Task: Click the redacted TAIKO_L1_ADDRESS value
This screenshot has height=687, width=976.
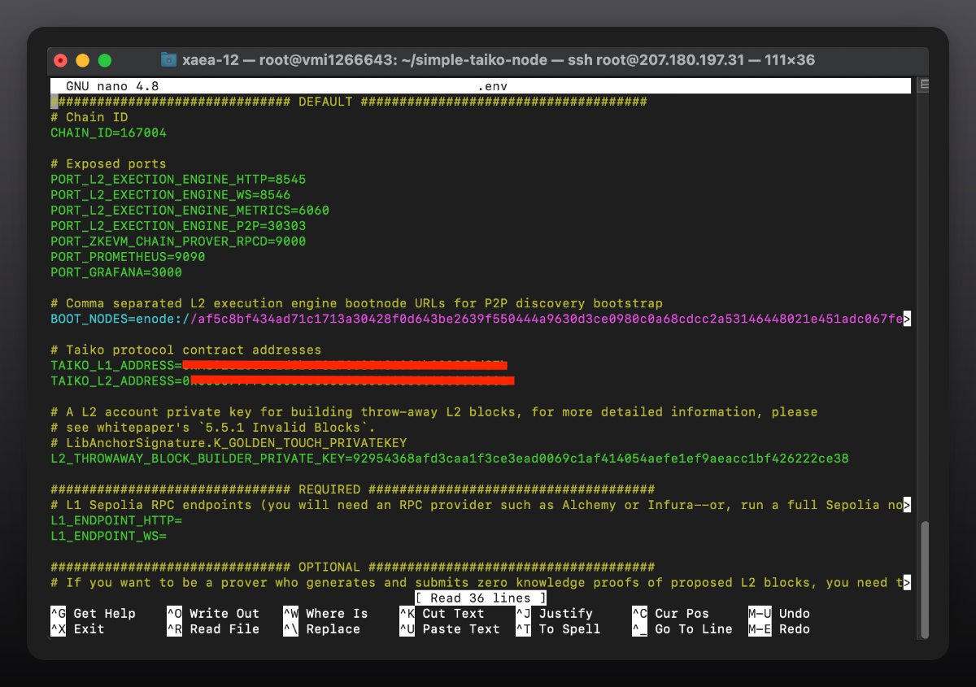Action: click(345, 365)
